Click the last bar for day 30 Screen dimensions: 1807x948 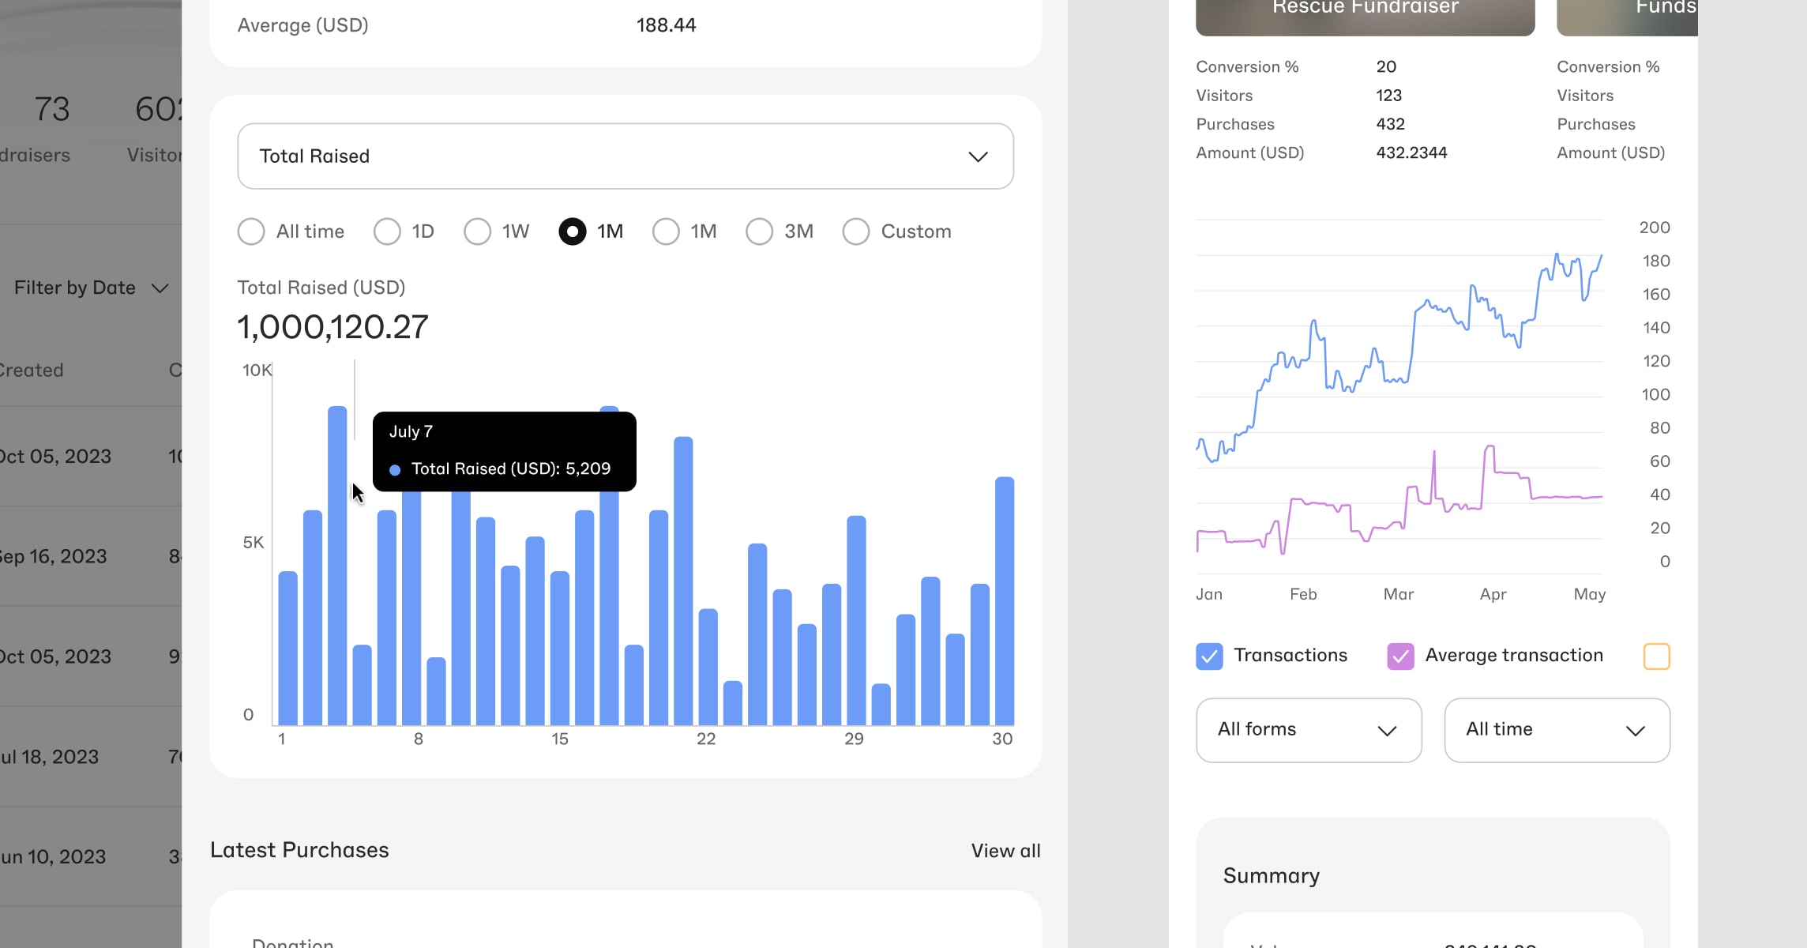tap(1005, 601)
